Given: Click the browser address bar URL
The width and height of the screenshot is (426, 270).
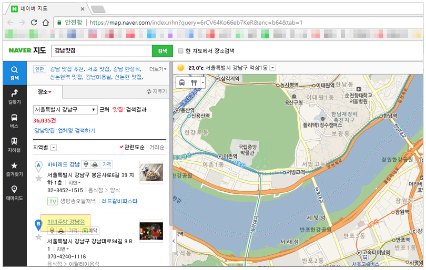Looking at the screenshot, I should point(196,23).
